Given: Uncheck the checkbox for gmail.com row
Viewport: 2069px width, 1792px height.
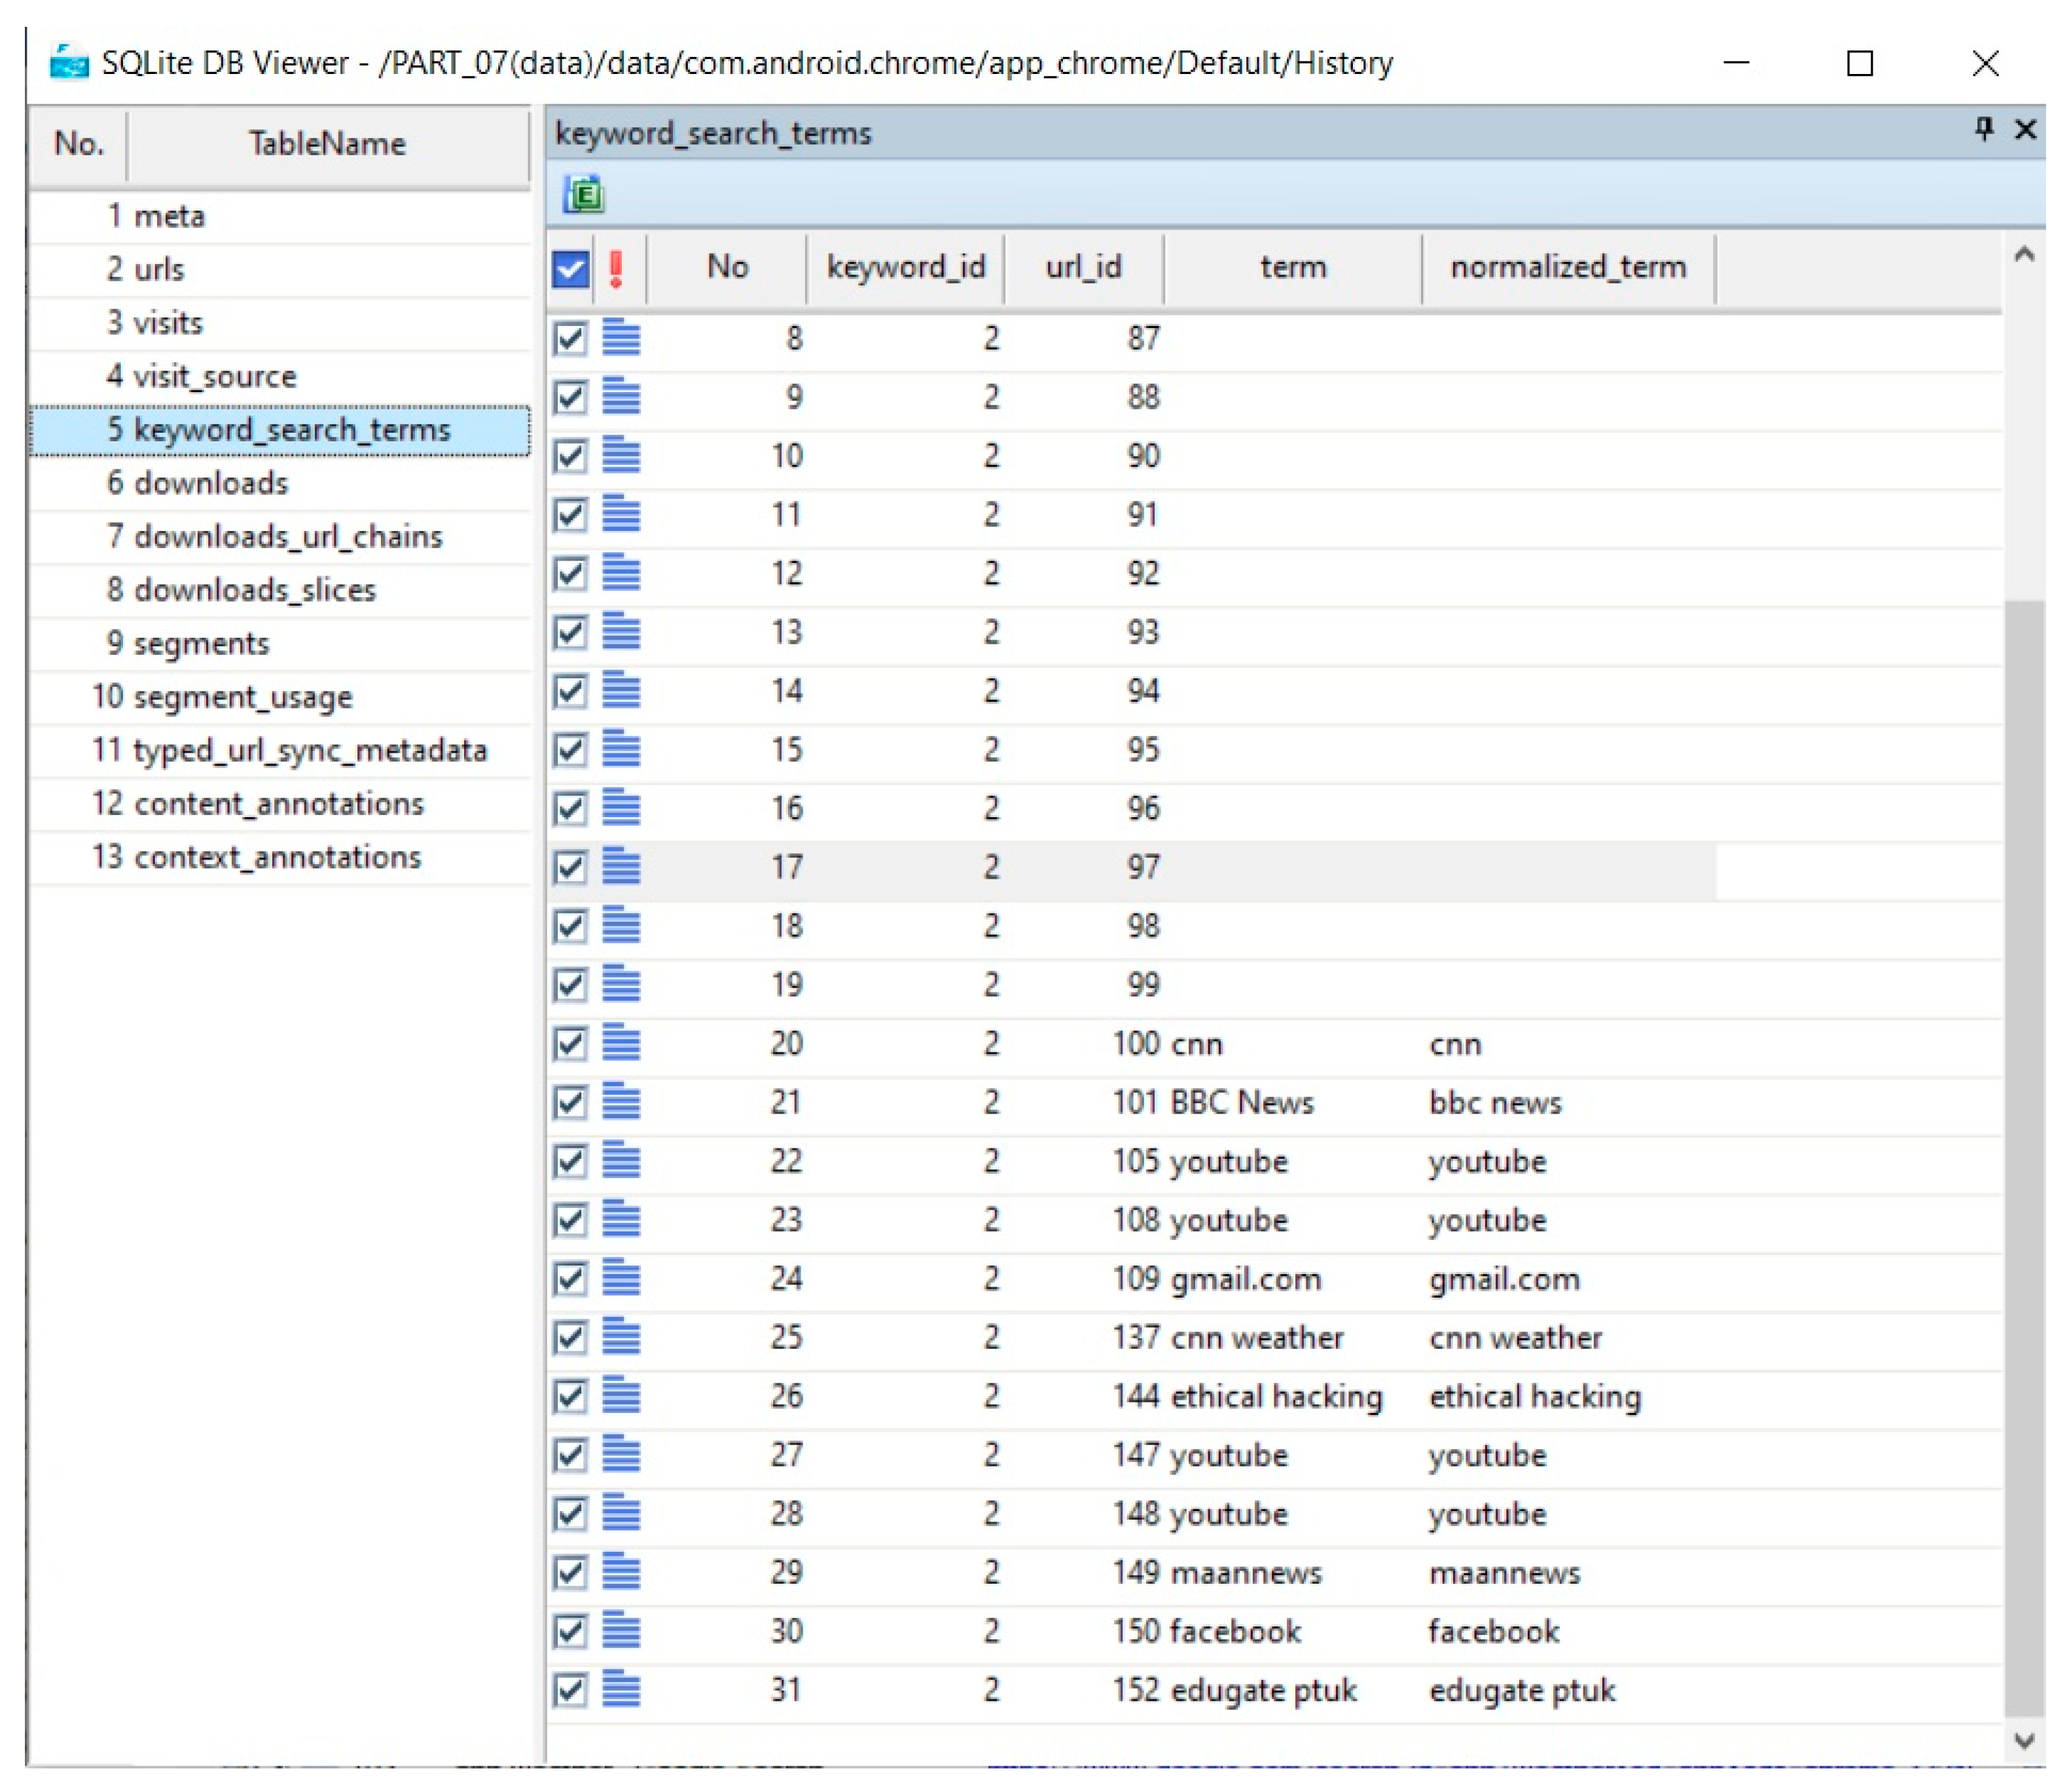Looking at the screenshot, I should [x=571, y=1279].
